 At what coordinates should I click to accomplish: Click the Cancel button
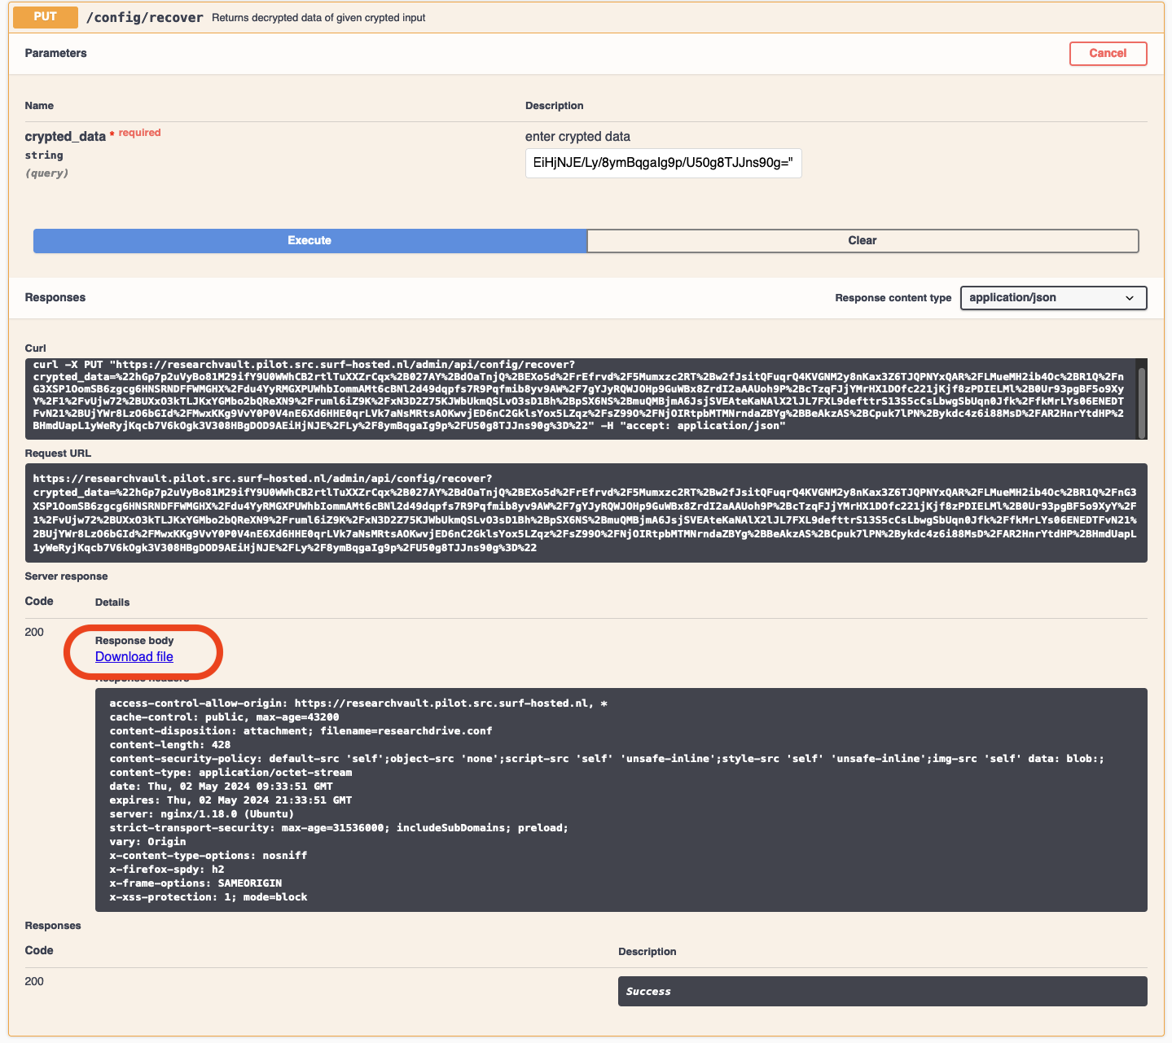[x=1108, y=54]
